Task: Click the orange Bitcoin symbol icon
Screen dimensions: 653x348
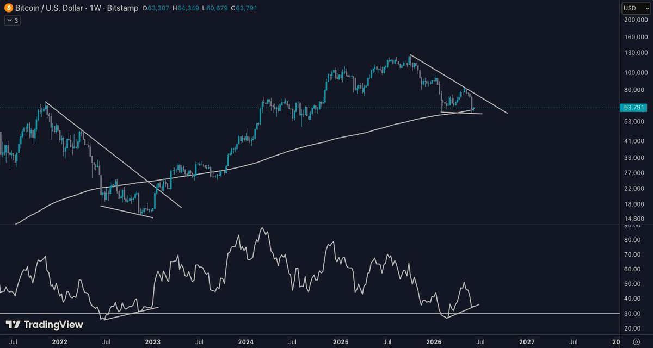Action: click(x=8, y=8)
